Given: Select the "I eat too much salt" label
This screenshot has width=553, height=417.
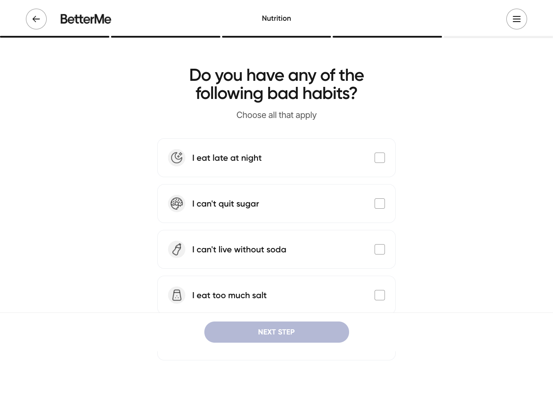Looking at the screenshot, I should [x=229, y=296].
